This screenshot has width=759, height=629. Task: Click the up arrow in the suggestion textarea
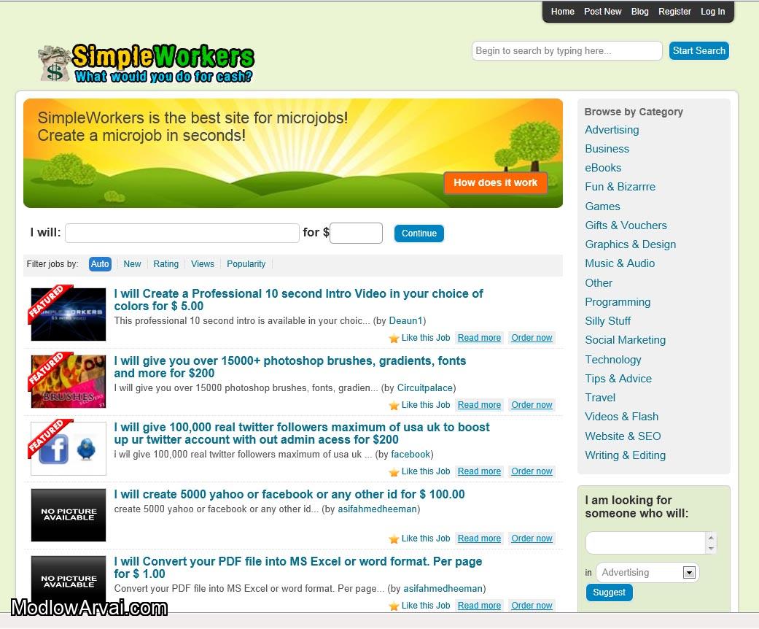coord(711,538)
